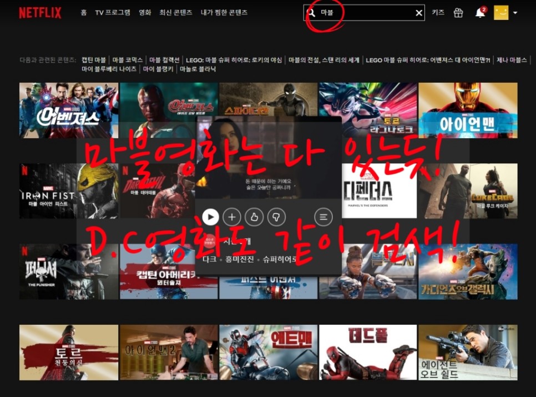
Task: Open the notifications bell
Action: pyautogui.click(x=481, y=13)
